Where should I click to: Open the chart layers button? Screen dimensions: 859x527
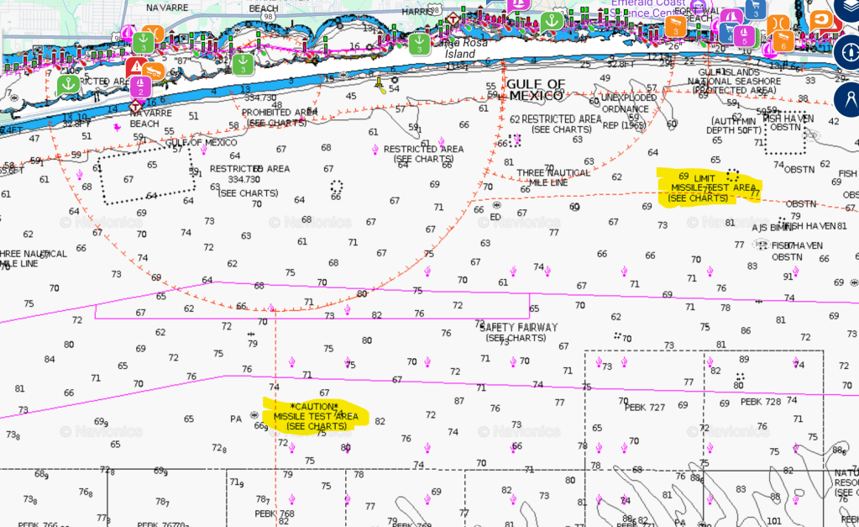[x=848, y=17]
